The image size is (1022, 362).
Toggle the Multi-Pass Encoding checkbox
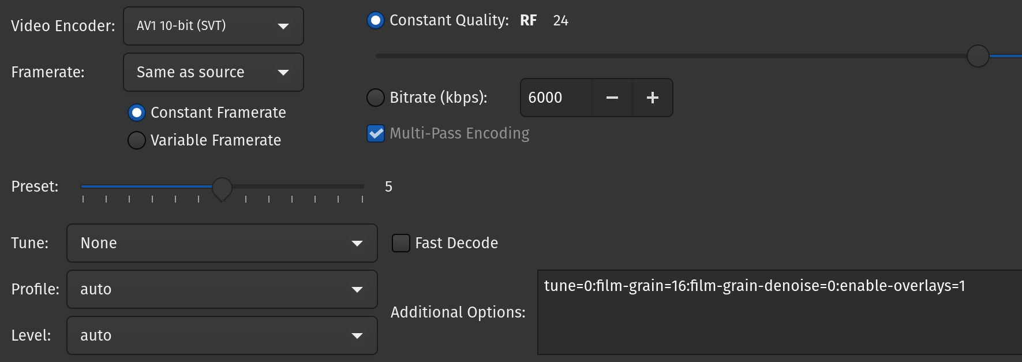(376, 133)
